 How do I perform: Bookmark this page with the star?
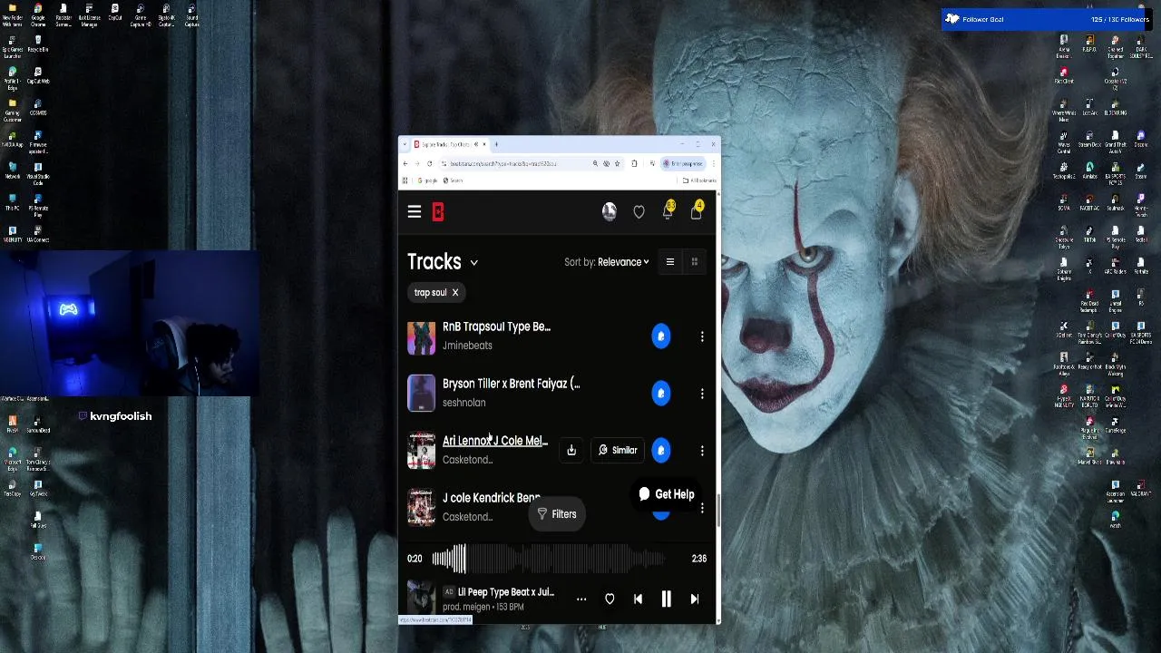coord(617,163)
